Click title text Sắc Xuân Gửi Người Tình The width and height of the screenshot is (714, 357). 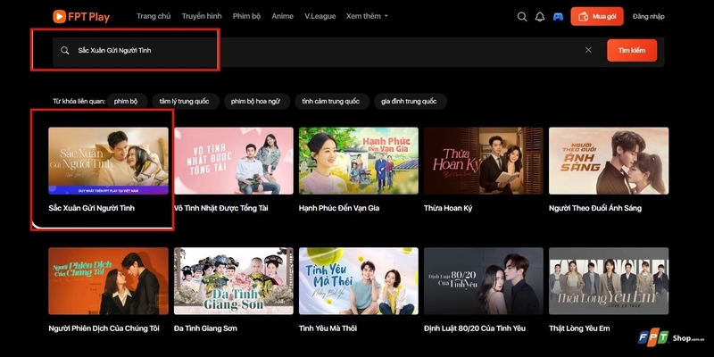click(92, 208)
